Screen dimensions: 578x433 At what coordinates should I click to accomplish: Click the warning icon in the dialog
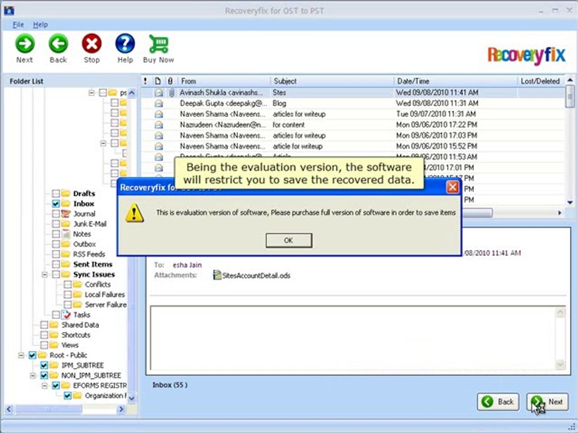pos(134,213)
